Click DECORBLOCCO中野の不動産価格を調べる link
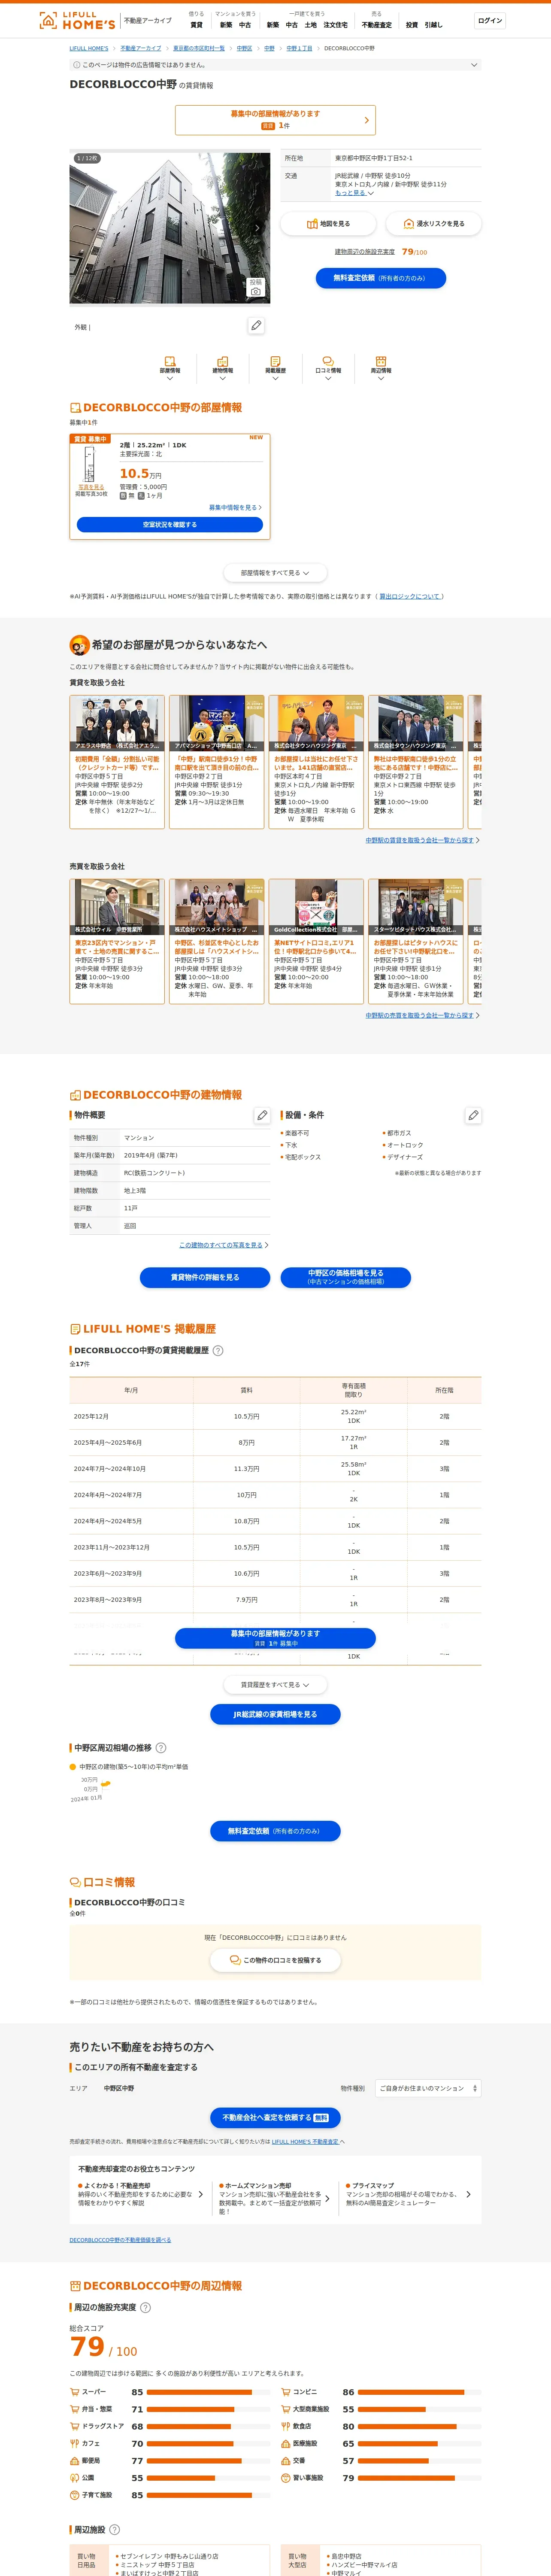This screenshot has height=2576, width=551. [120, 2239]
